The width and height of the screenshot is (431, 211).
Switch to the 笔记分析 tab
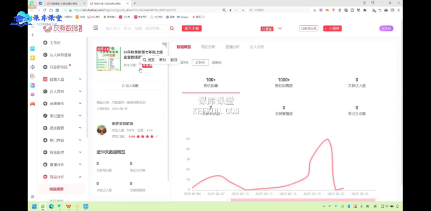[208, 47]
